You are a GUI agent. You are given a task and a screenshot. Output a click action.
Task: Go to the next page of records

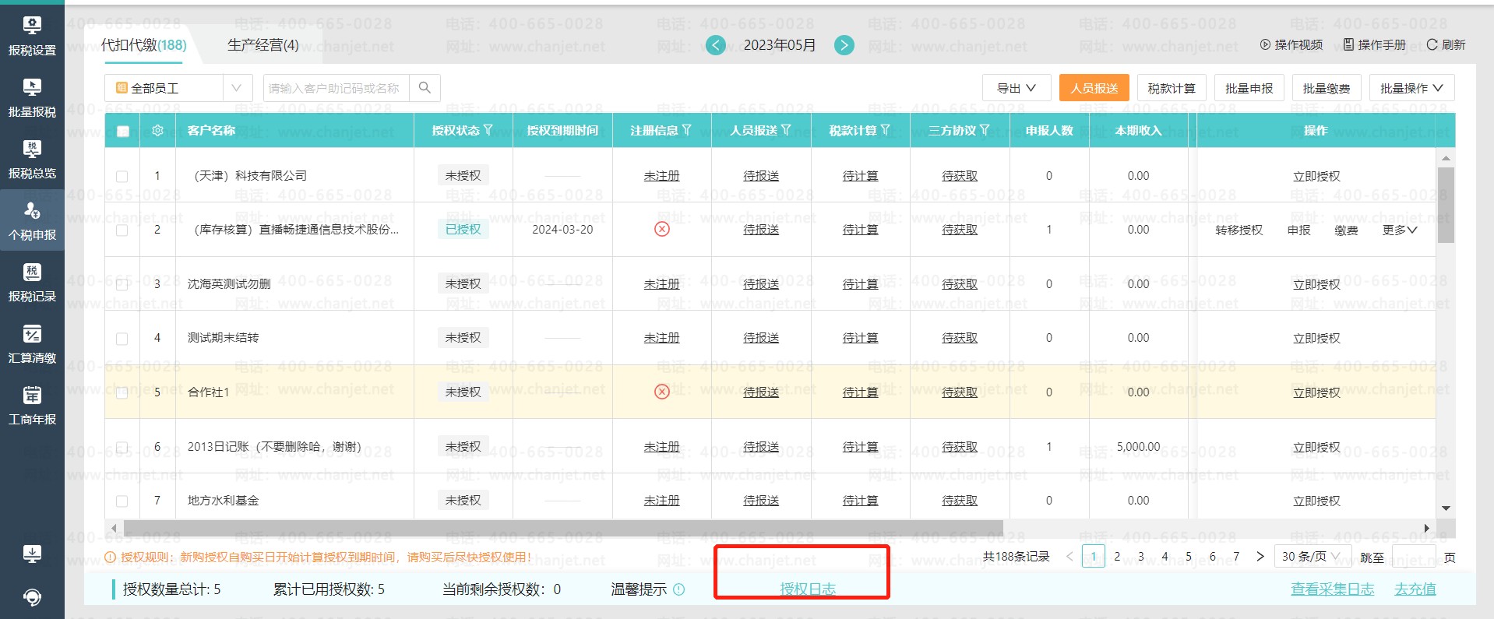click(1260, 556)
